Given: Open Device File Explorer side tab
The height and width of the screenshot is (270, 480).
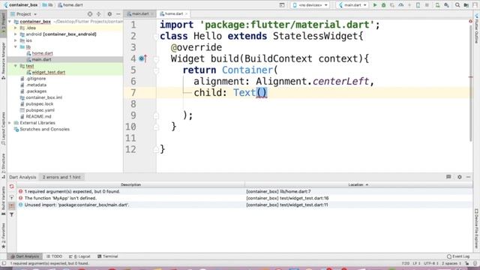Looking at the screenshot, I should click(x=477, y=229).
